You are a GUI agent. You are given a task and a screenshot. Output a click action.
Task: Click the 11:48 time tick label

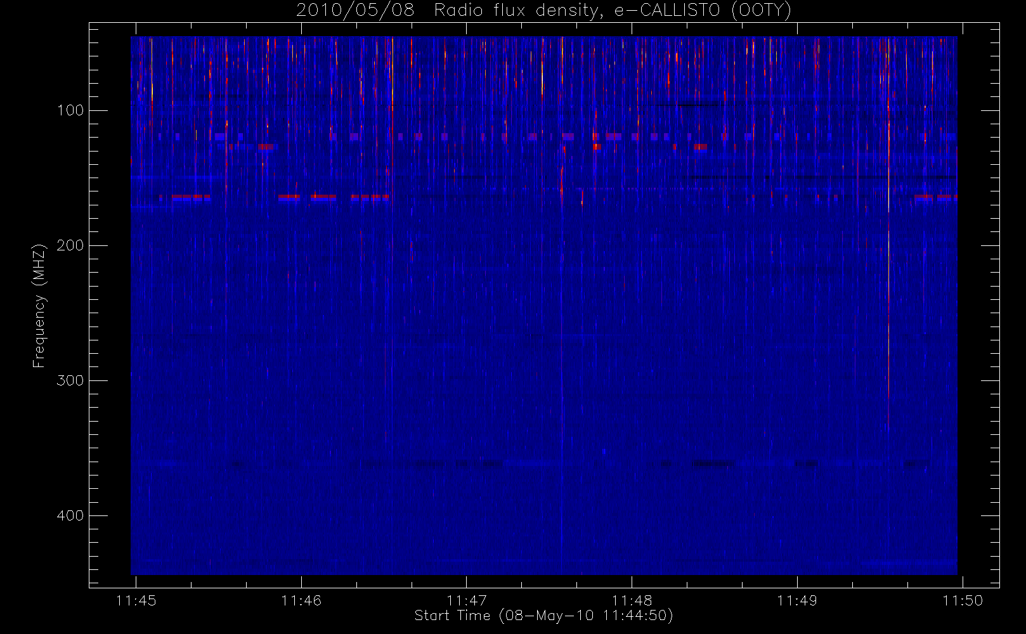click(632, 600)
